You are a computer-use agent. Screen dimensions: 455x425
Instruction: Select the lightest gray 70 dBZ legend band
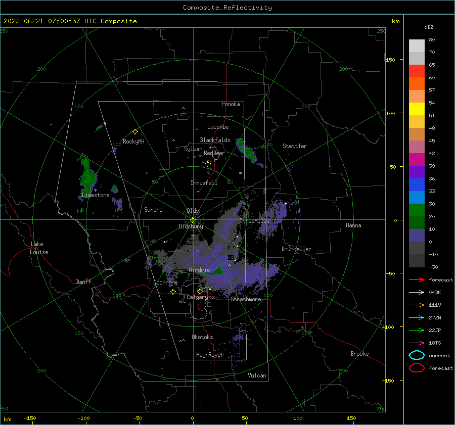pos(417,46)
